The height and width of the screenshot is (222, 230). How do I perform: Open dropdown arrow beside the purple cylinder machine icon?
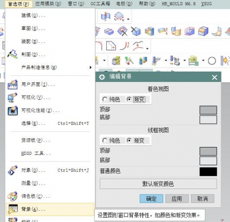(185, 61)
